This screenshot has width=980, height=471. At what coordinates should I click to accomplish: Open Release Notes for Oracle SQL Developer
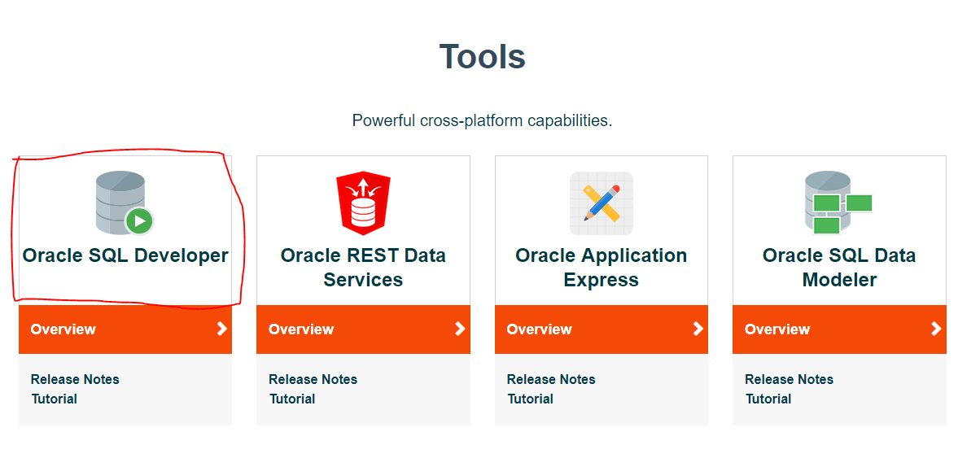[x=75, y=379]
